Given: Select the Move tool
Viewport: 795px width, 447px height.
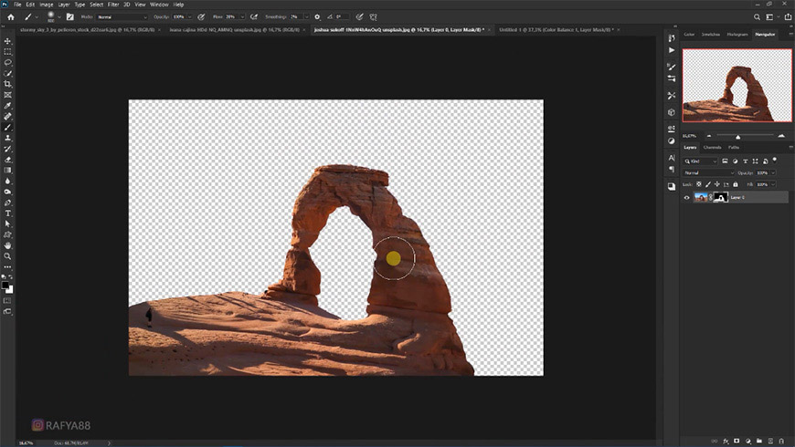Looking at the screenshot, I should click(7, 41).
